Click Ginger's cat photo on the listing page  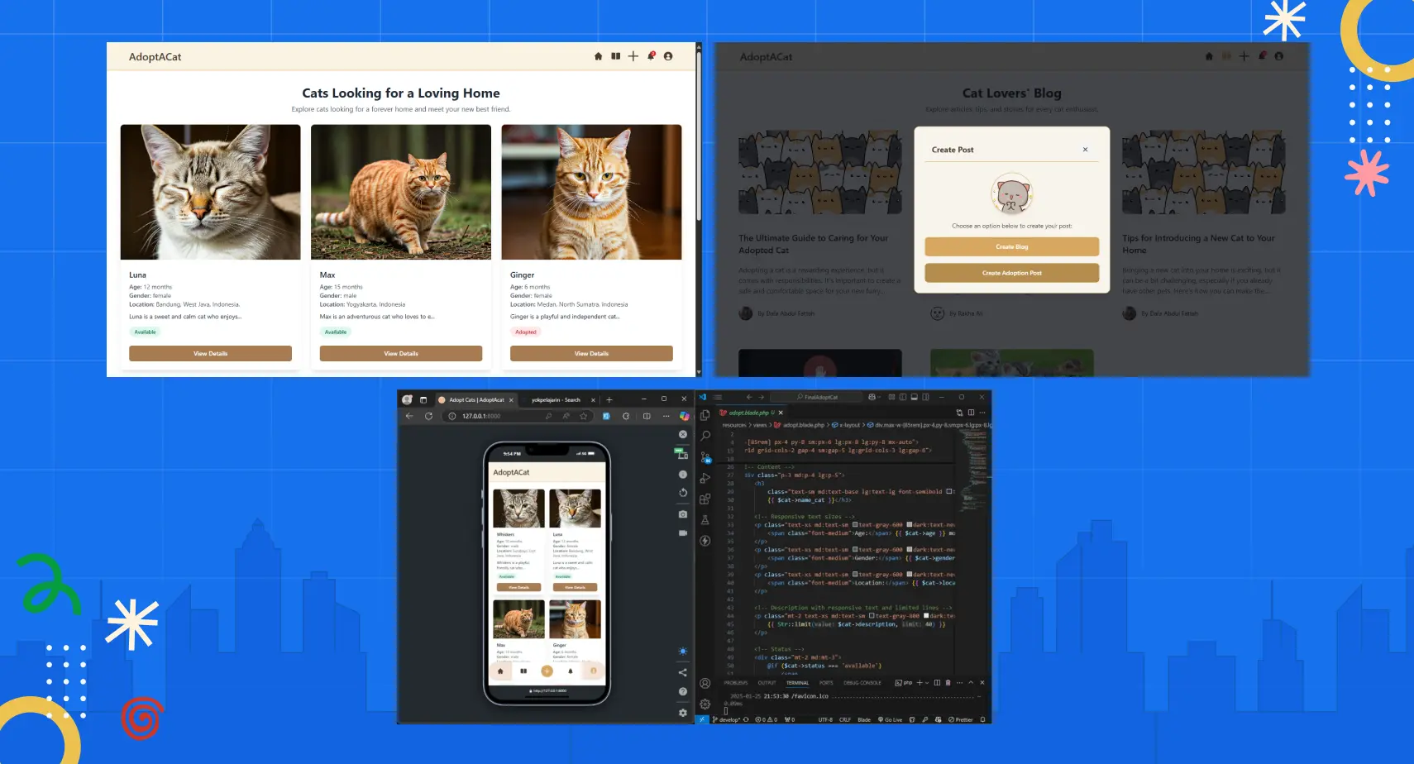click(591, 192)
